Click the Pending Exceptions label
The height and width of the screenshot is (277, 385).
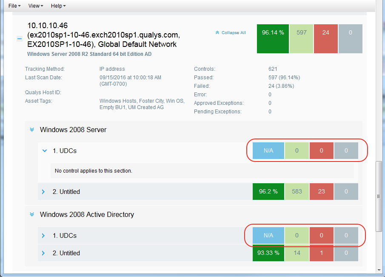pyautogui.click(x=217, y=112)
